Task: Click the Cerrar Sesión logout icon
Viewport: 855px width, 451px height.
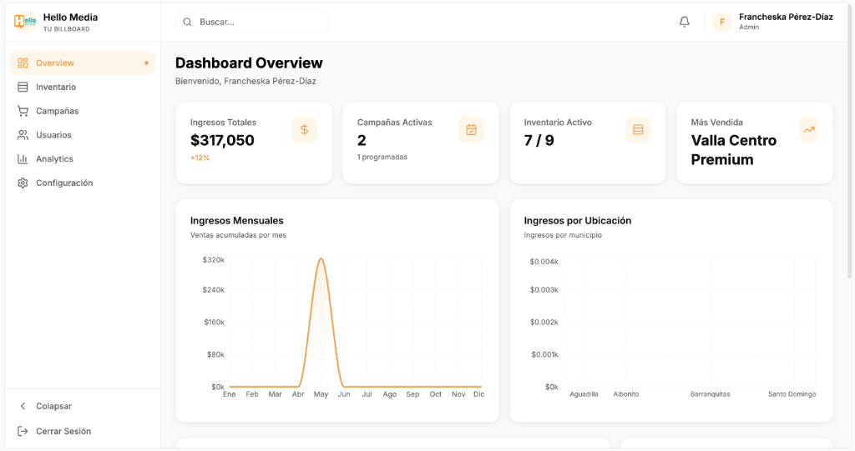Action: coord(23,431)
